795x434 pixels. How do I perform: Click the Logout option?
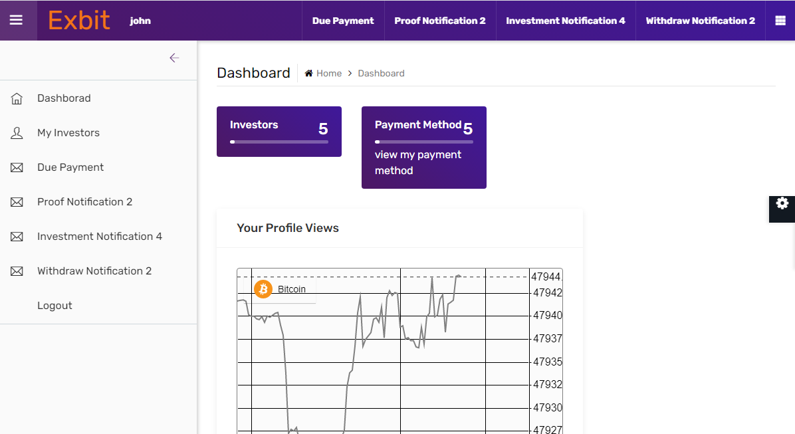[x=55, y=305]
